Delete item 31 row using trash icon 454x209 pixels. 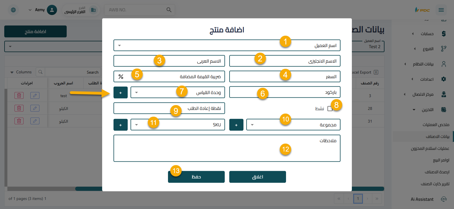tap(19, 121)
